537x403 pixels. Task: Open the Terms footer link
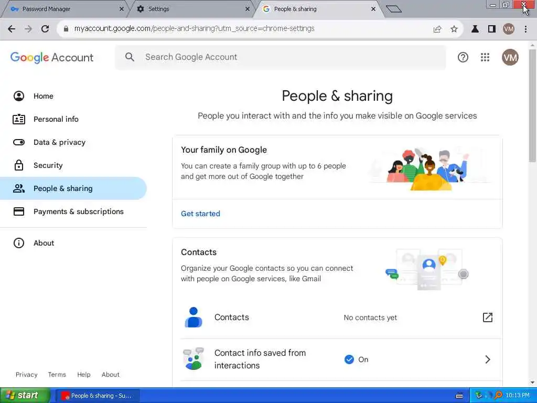point(57,375)
